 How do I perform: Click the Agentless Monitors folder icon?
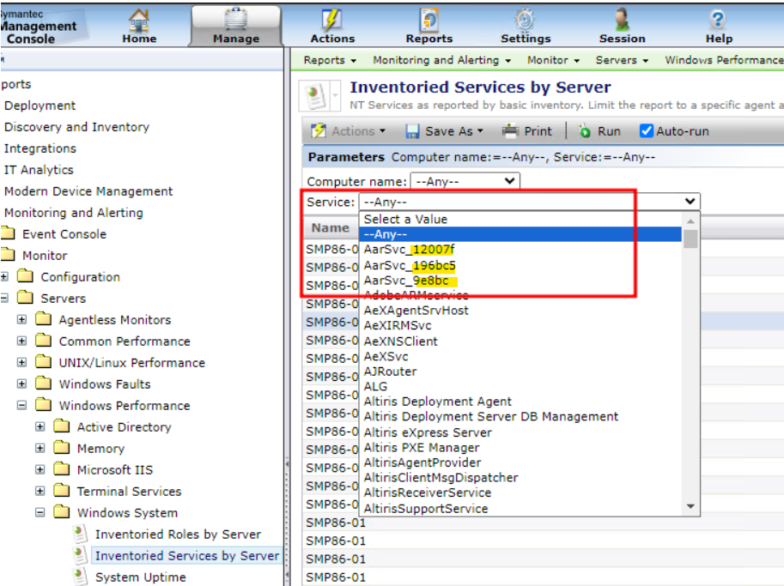[x=44, y=319]
